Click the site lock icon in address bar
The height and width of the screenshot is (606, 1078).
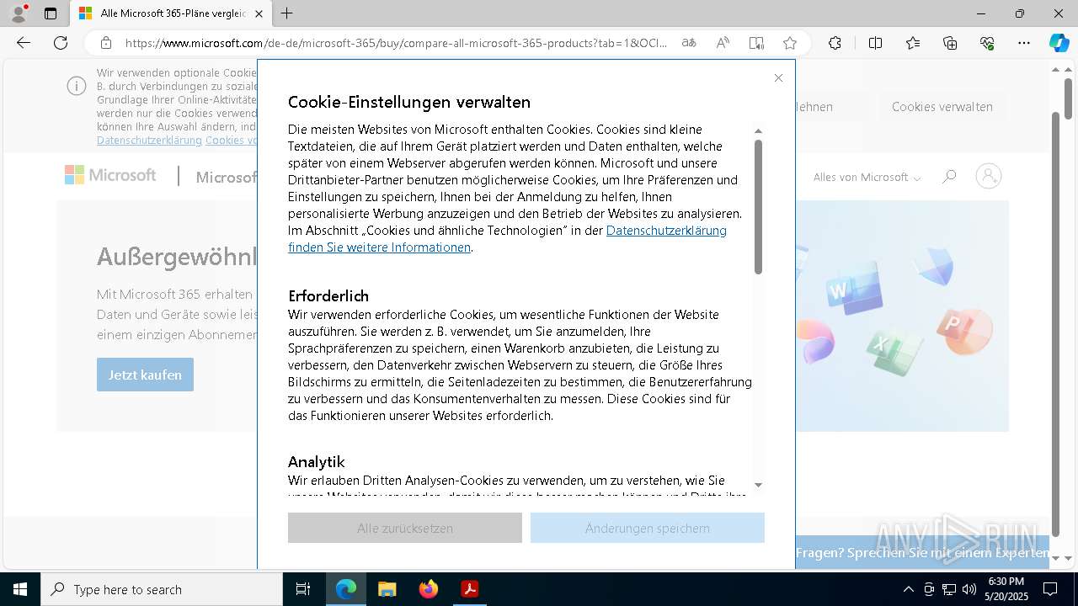[105, 43]
